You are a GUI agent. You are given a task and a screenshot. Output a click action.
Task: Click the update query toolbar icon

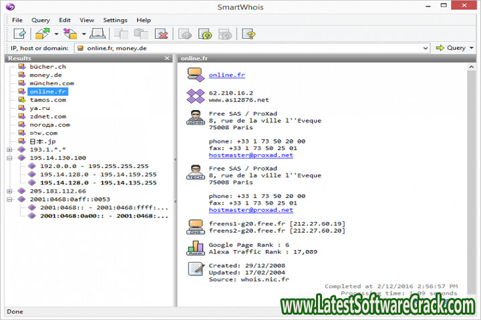point(205,34)
